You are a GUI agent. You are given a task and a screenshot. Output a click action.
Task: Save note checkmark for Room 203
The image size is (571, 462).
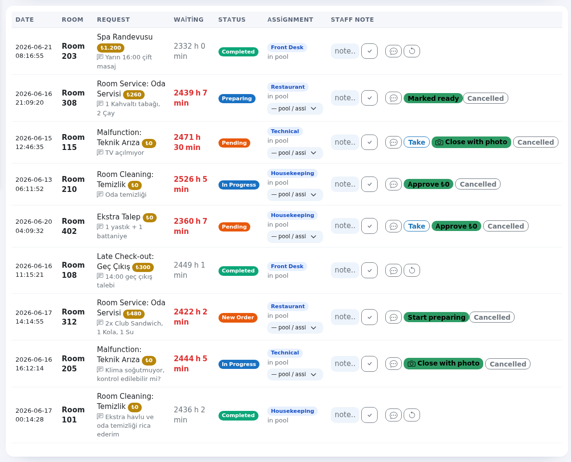[369, 51]
